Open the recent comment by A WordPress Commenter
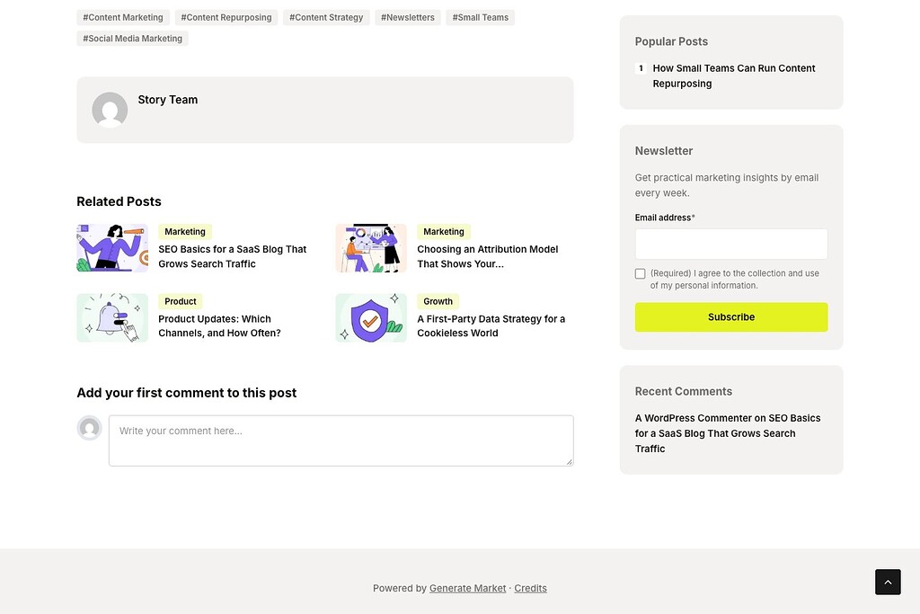The width and height of the screenshot is (920, 614). [728, 433]
